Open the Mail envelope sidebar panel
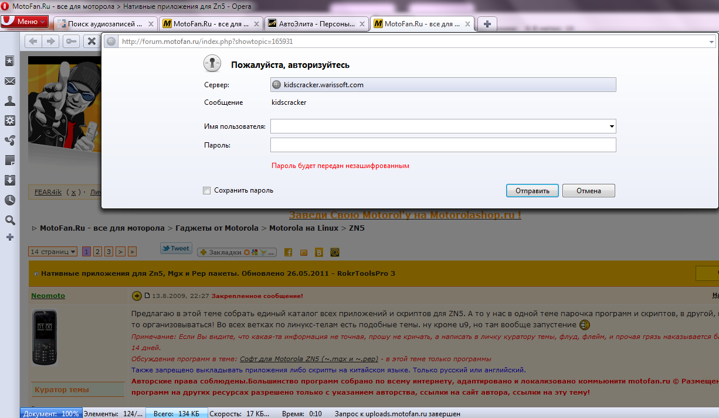719x418 pixels. (10, 81)
